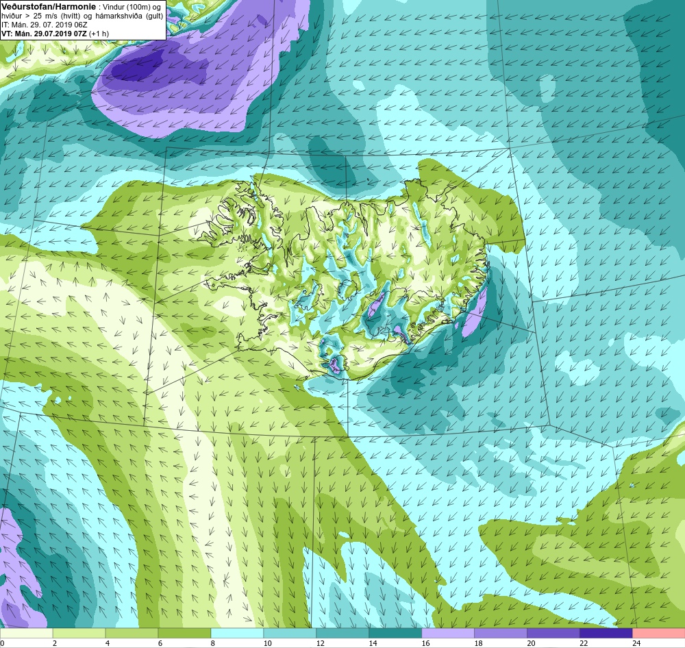Click the 14–16 m/s dark teal legend swatch
The image size is (685, 648).
(395, 633)
